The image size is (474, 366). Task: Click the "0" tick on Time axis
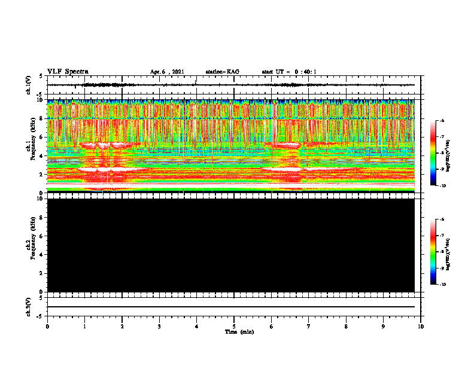click(47, 327)
